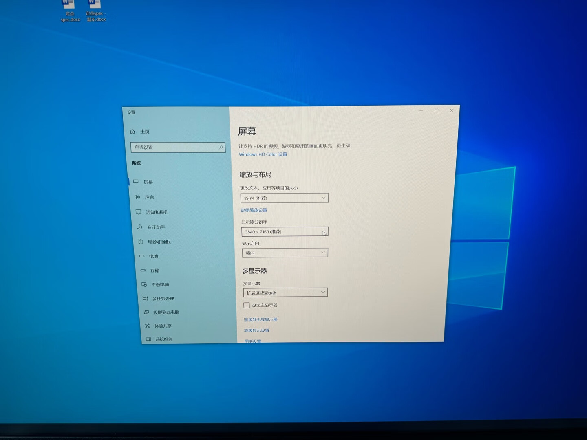Image resolution: width=587 pixels, height=440 pixels.
Task: Select the 定点spec.docx desktop file icon
Action: pos(70,11)
